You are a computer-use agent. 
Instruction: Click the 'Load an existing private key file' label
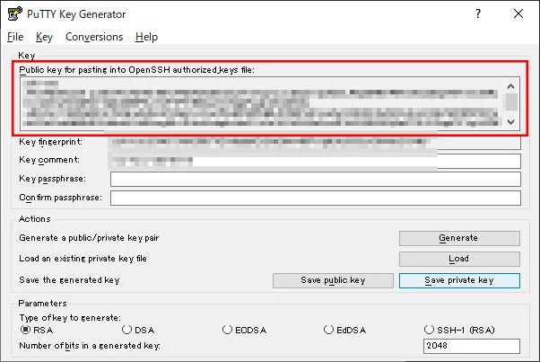pos(83,259)
